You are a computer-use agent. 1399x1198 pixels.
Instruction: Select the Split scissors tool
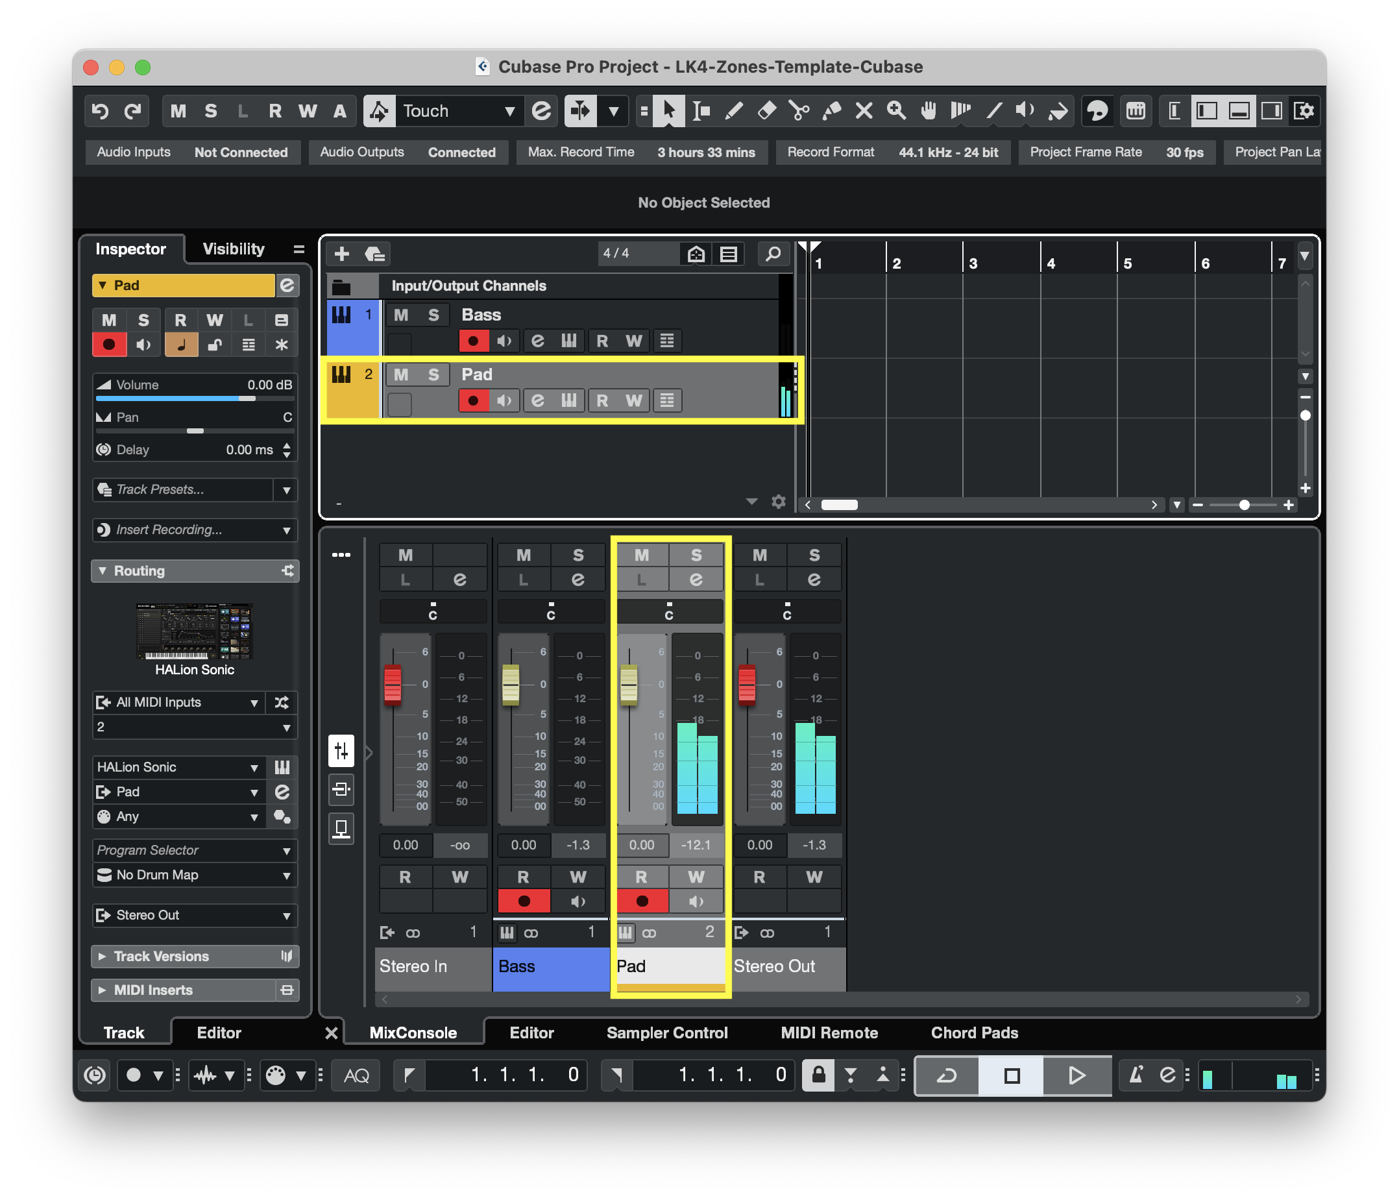tap(799, 111)
